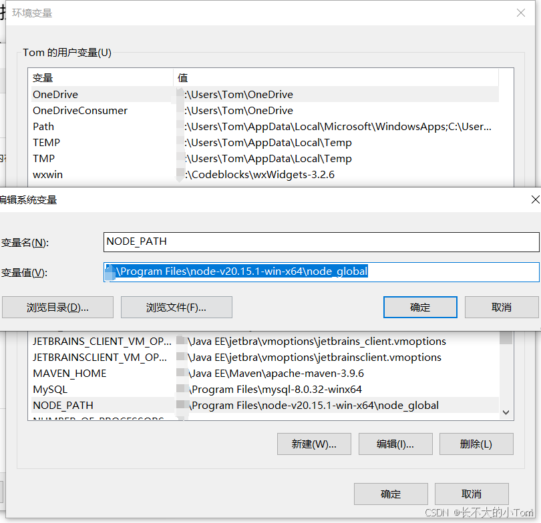The width and height of the screenshot is (541, 523).
Task: Click the system variables scrollbar down arrow
Action: [506, 412]
